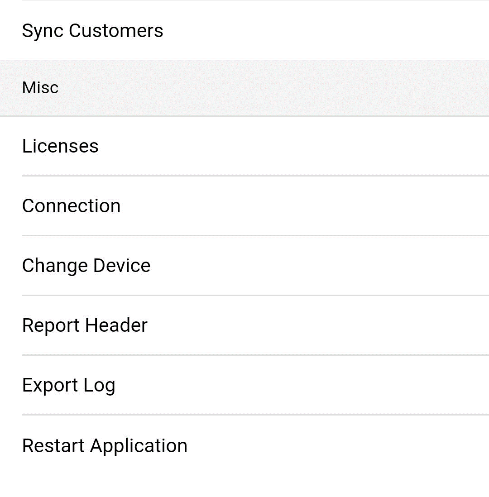Choose Export Log from the list
This screenshot has width=489, height=497.
point(244,385)
